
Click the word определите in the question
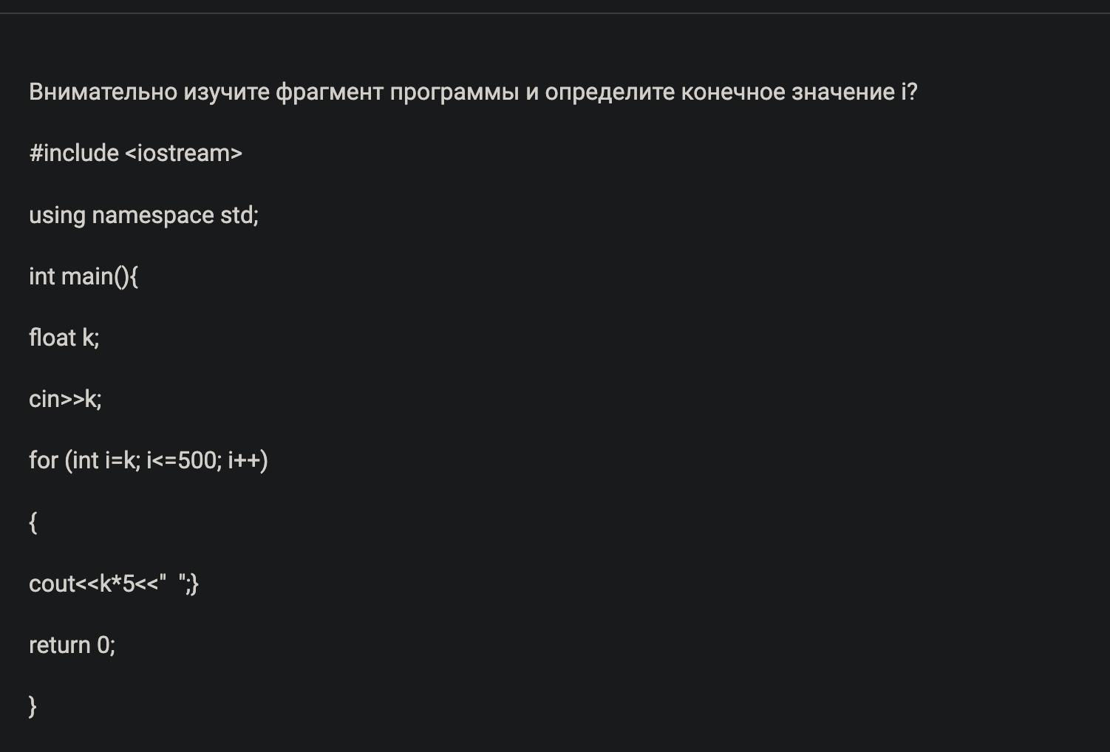pos(609,92)
